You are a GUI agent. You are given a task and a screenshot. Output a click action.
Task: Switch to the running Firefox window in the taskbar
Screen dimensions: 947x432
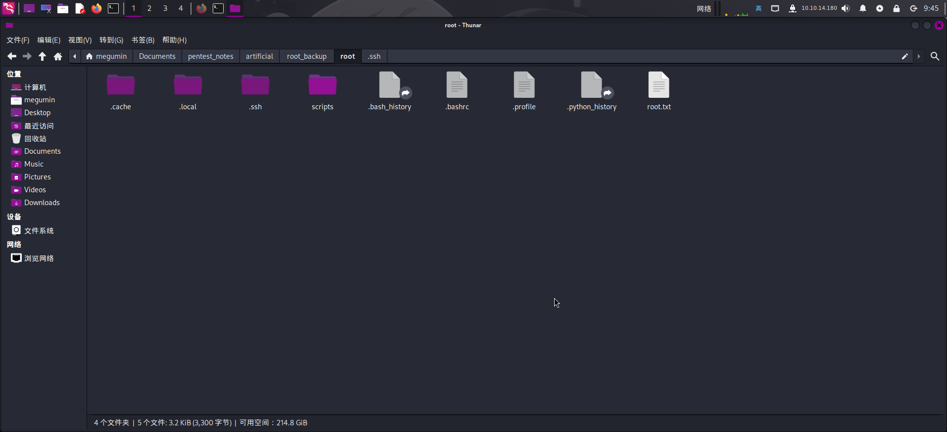[x=201, y=8]
